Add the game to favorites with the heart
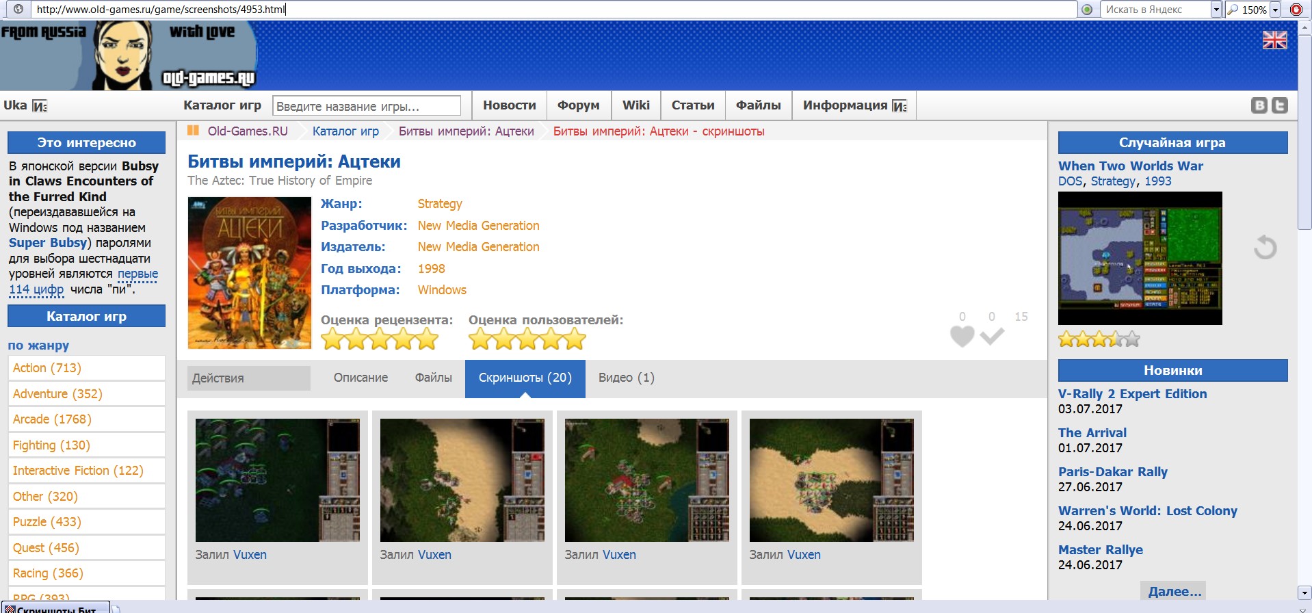This screenshot has height=613, width=1312. click(962, 336)
